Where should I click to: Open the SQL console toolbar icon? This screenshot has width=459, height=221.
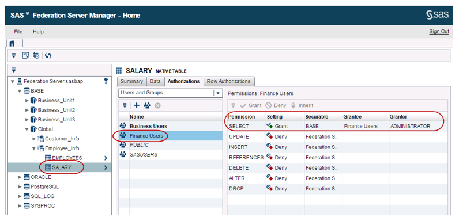[x=25, y=55]
